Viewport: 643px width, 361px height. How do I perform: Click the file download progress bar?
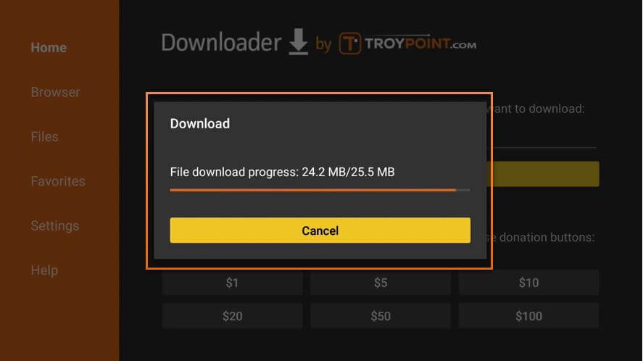[320, 191]
